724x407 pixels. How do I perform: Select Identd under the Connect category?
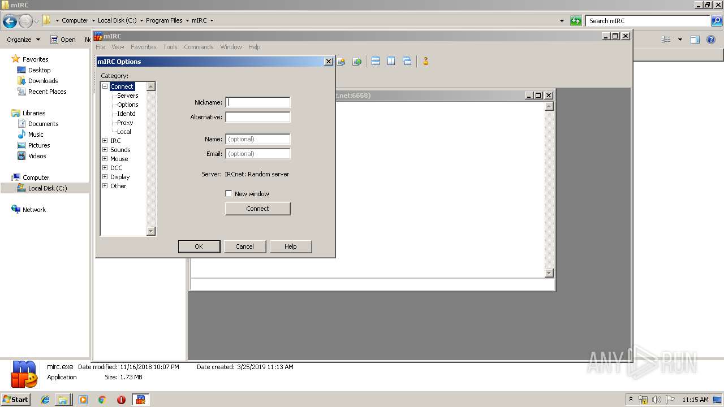coord(126,114)
